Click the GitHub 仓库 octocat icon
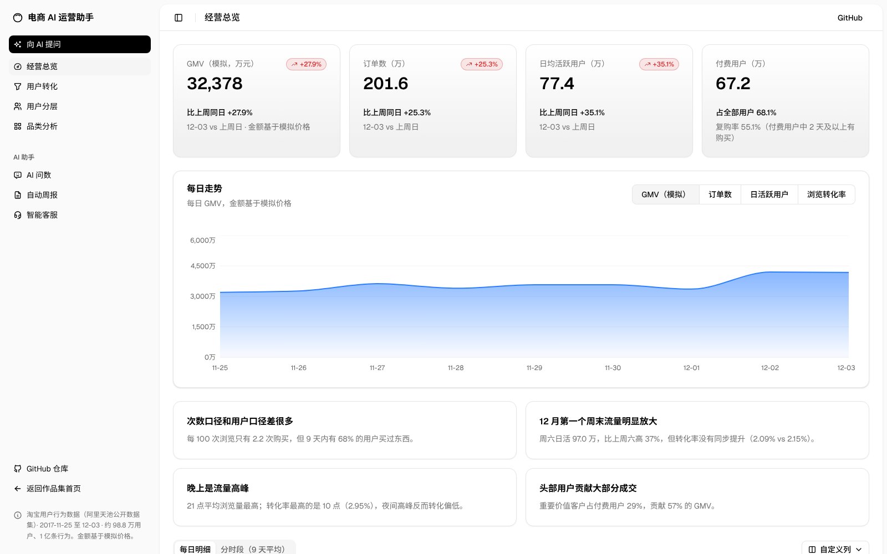The image size is (887, 554). point(18,469)
